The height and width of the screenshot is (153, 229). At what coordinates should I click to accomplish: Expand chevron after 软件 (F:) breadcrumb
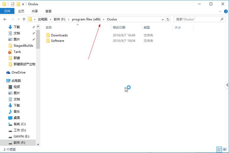click(69, 19)
